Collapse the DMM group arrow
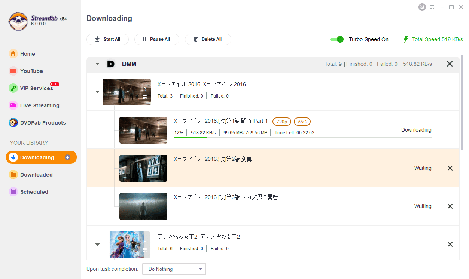Screen dimensions: 469x279 97,64
